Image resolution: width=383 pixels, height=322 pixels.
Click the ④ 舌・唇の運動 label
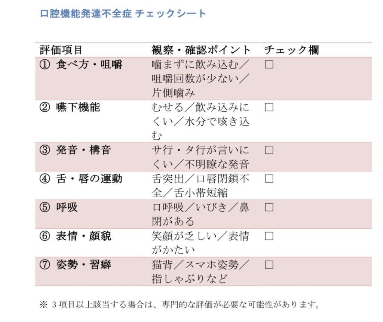click(81, 179)
